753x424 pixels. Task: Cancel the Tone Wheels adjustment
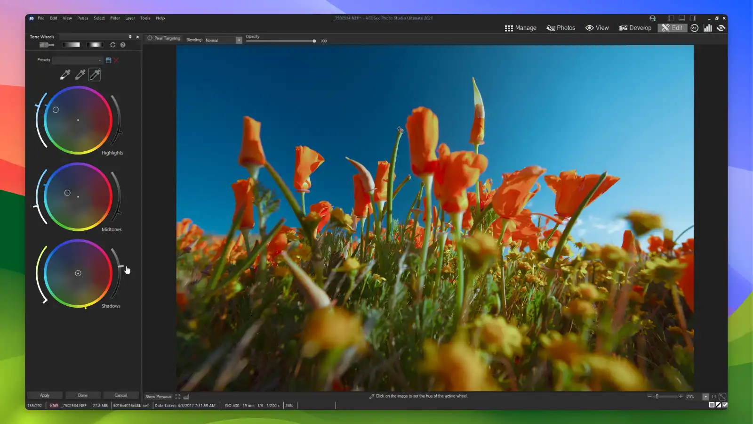(x=121, y=395)
